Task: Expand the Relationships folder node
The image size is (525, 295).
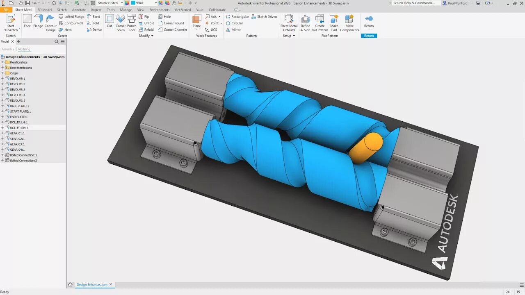Action: coord(2,62)
